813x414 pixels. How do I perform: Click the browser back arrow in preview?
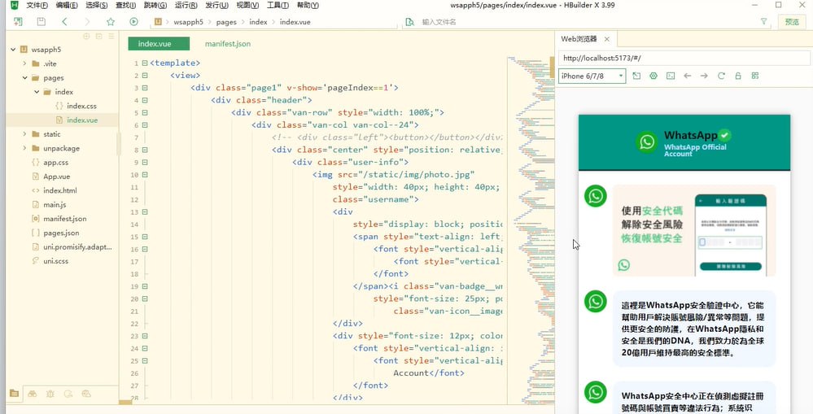(x=688, y=76)
